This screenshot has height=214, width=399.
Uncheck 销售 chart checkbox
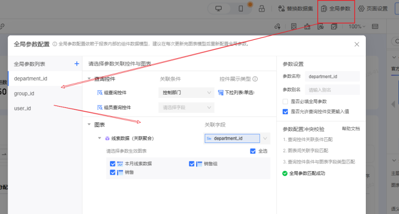[112, 172]
